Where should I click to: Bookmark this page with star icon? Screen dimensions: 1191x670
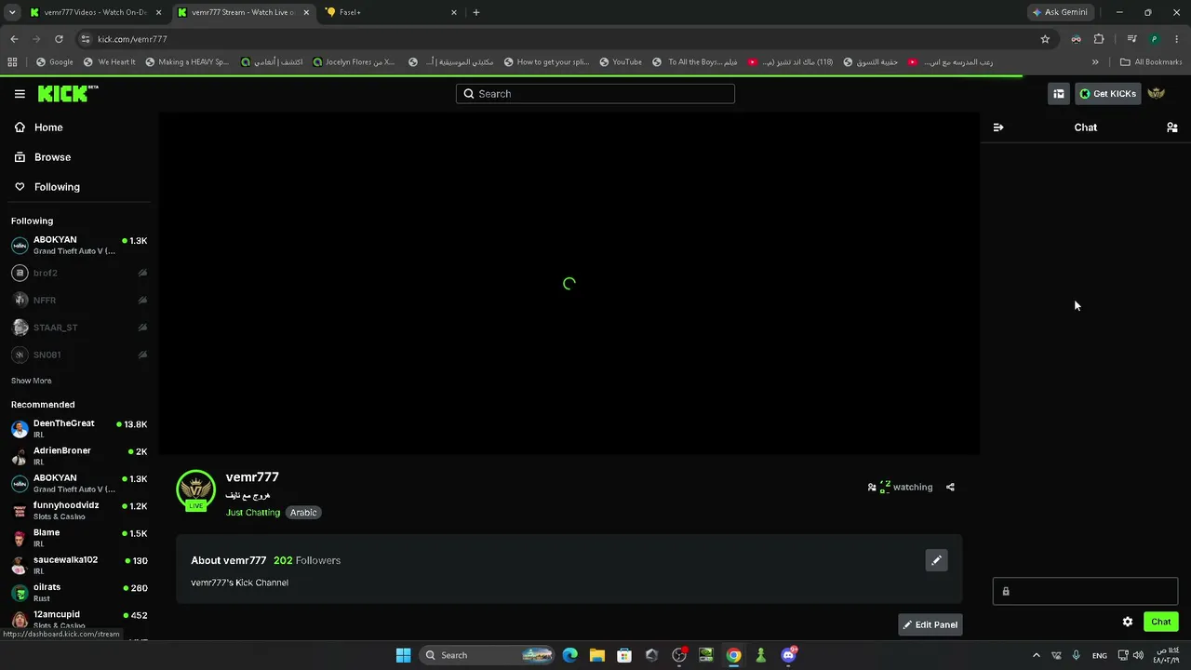(x=1045, y=39)
